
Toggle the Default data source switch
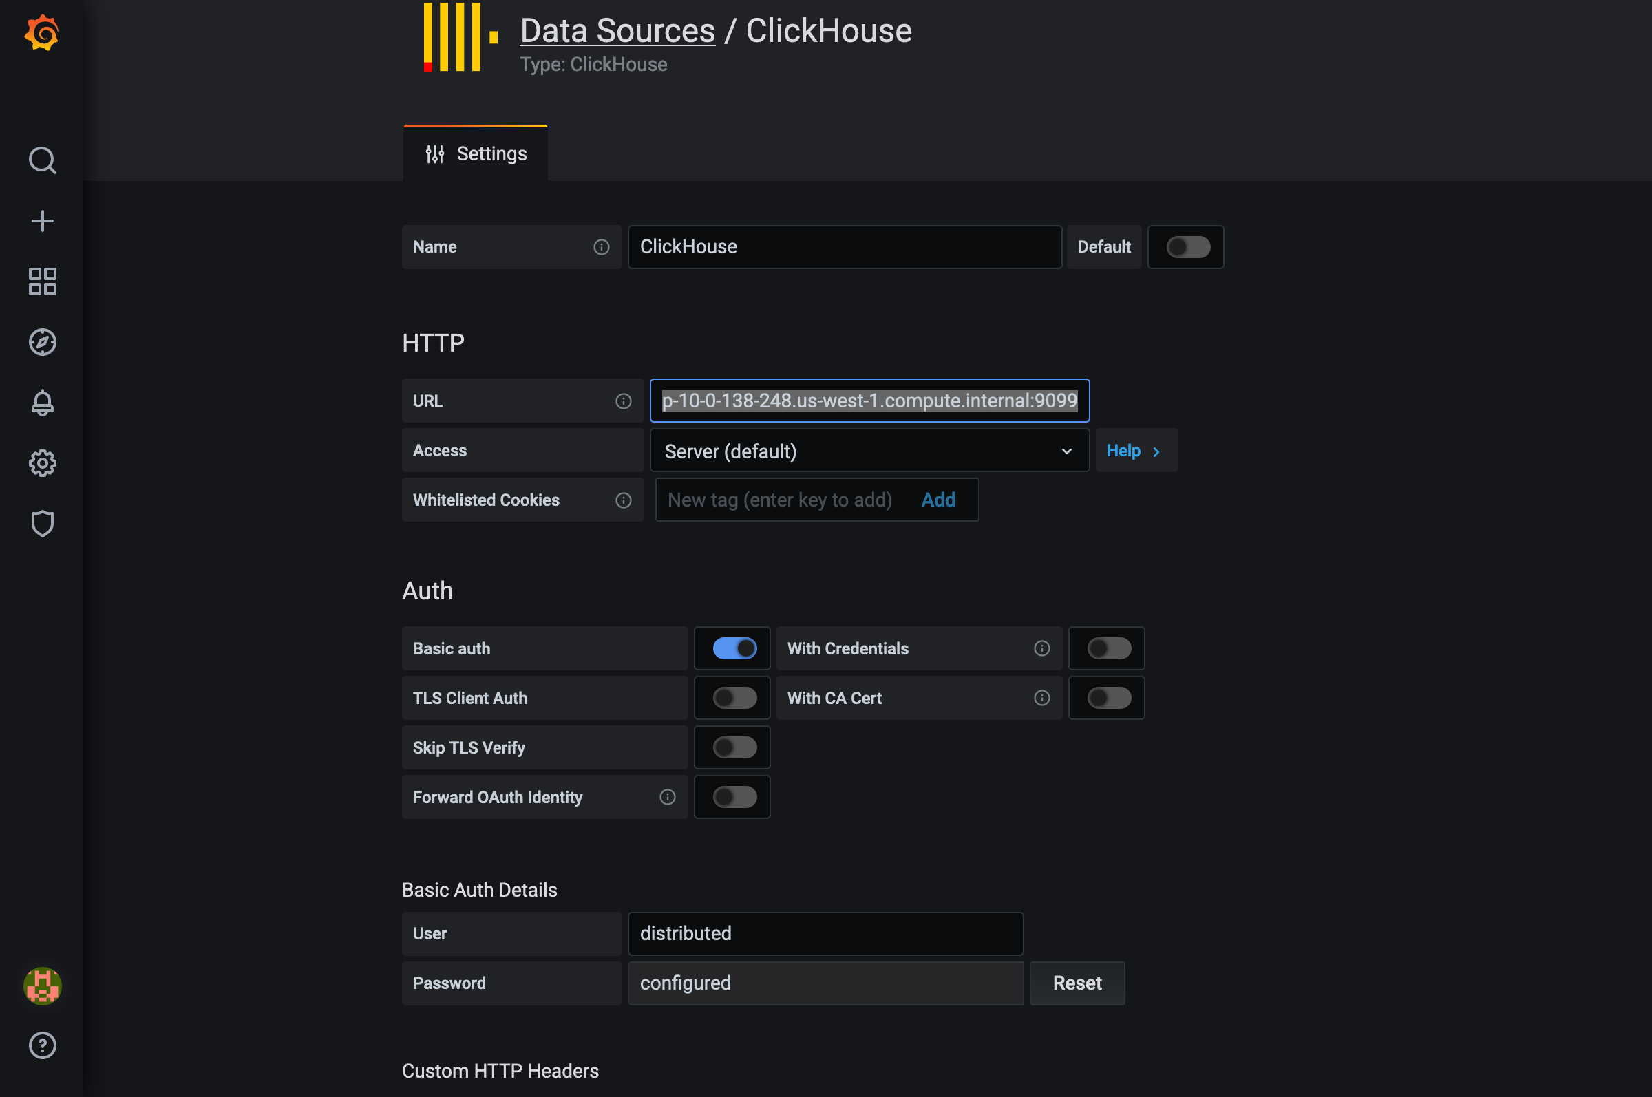click(1187, 247)
